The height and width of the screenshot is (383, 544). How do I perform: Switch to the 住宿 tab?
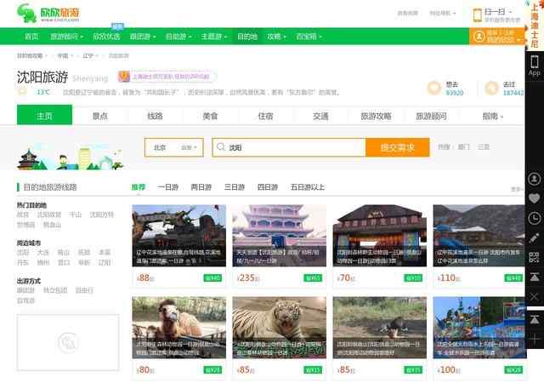click(x=265, y=116)
